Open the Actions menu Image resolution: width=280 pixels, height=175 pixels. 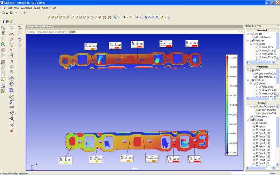click(45, 8)
